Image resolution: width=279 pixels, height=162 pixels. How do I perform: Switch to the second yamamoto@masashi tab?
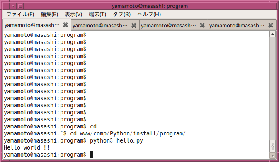tap(100, 25)
